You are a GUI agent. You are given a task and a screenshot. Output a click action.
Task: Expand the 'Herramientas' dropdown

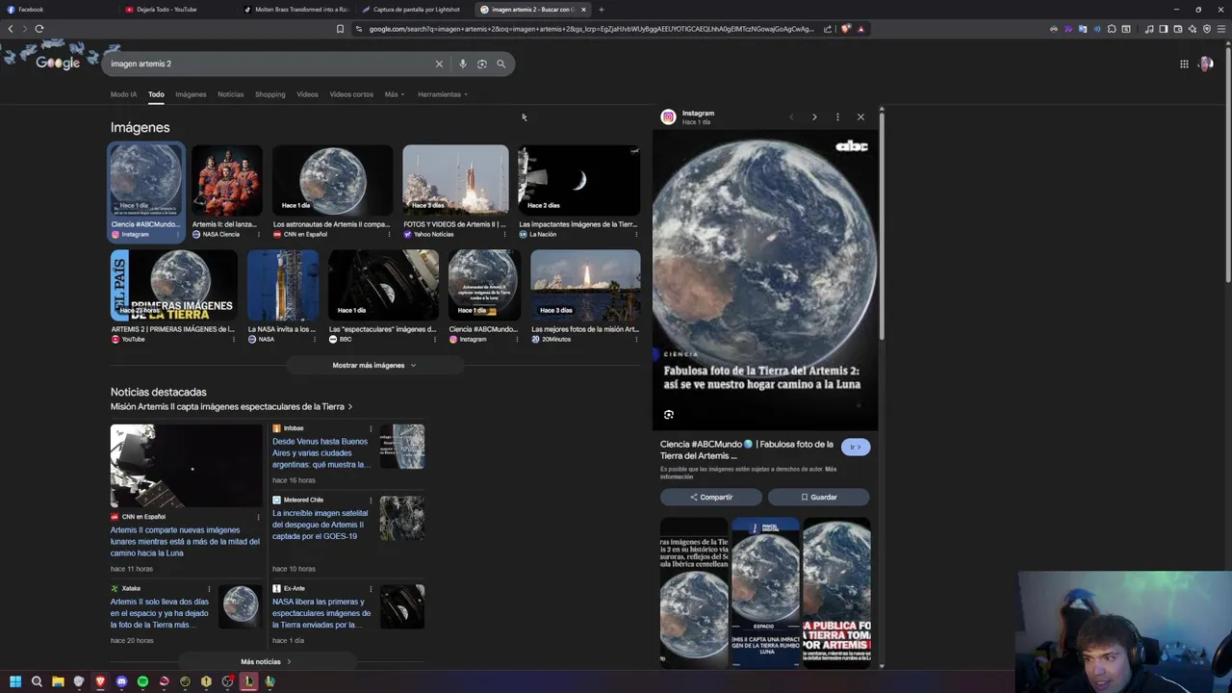point(443,94)
